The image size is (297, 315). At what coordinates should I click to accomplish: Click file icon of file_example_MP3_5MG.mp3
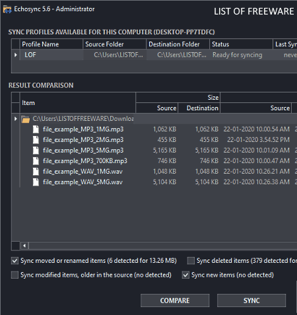36,151
